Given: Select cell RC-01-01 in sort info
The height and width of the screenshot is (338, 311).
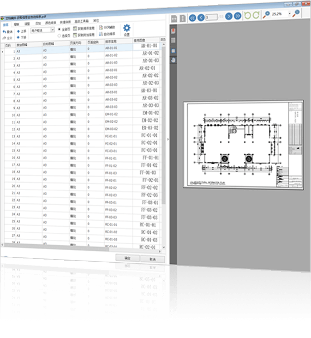Looking at the screenshot, I should pyautogui.click(x=118, y=225).
